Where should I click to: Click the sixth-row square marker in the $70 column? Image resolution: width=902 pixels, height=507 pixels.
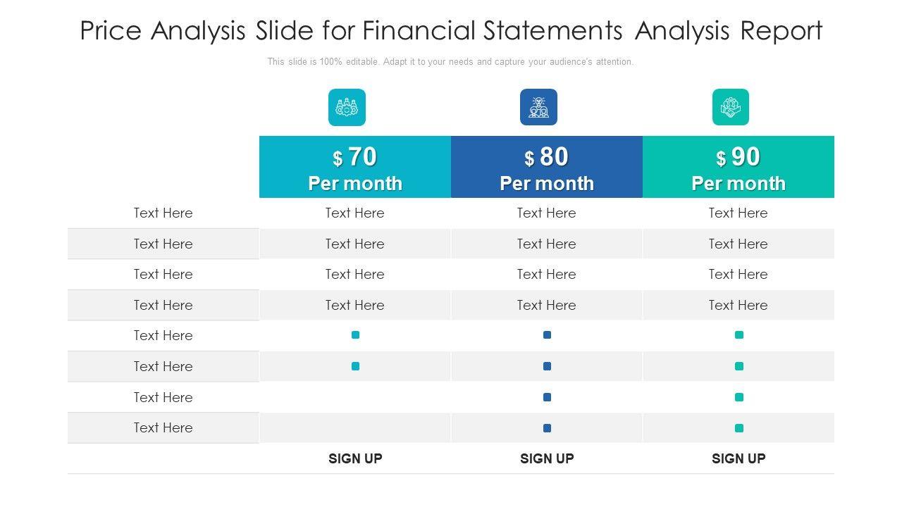click(x=355, y=366)
